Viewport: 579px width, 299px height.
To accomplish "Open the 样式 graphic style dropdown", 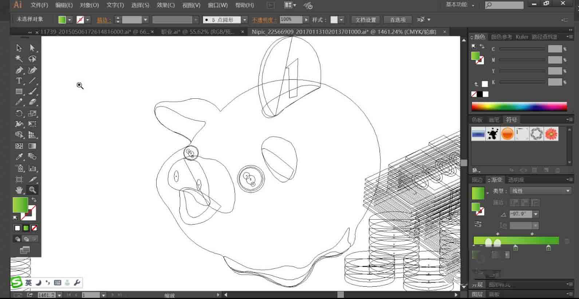I will pyautogui.click(x=341, y=20).
